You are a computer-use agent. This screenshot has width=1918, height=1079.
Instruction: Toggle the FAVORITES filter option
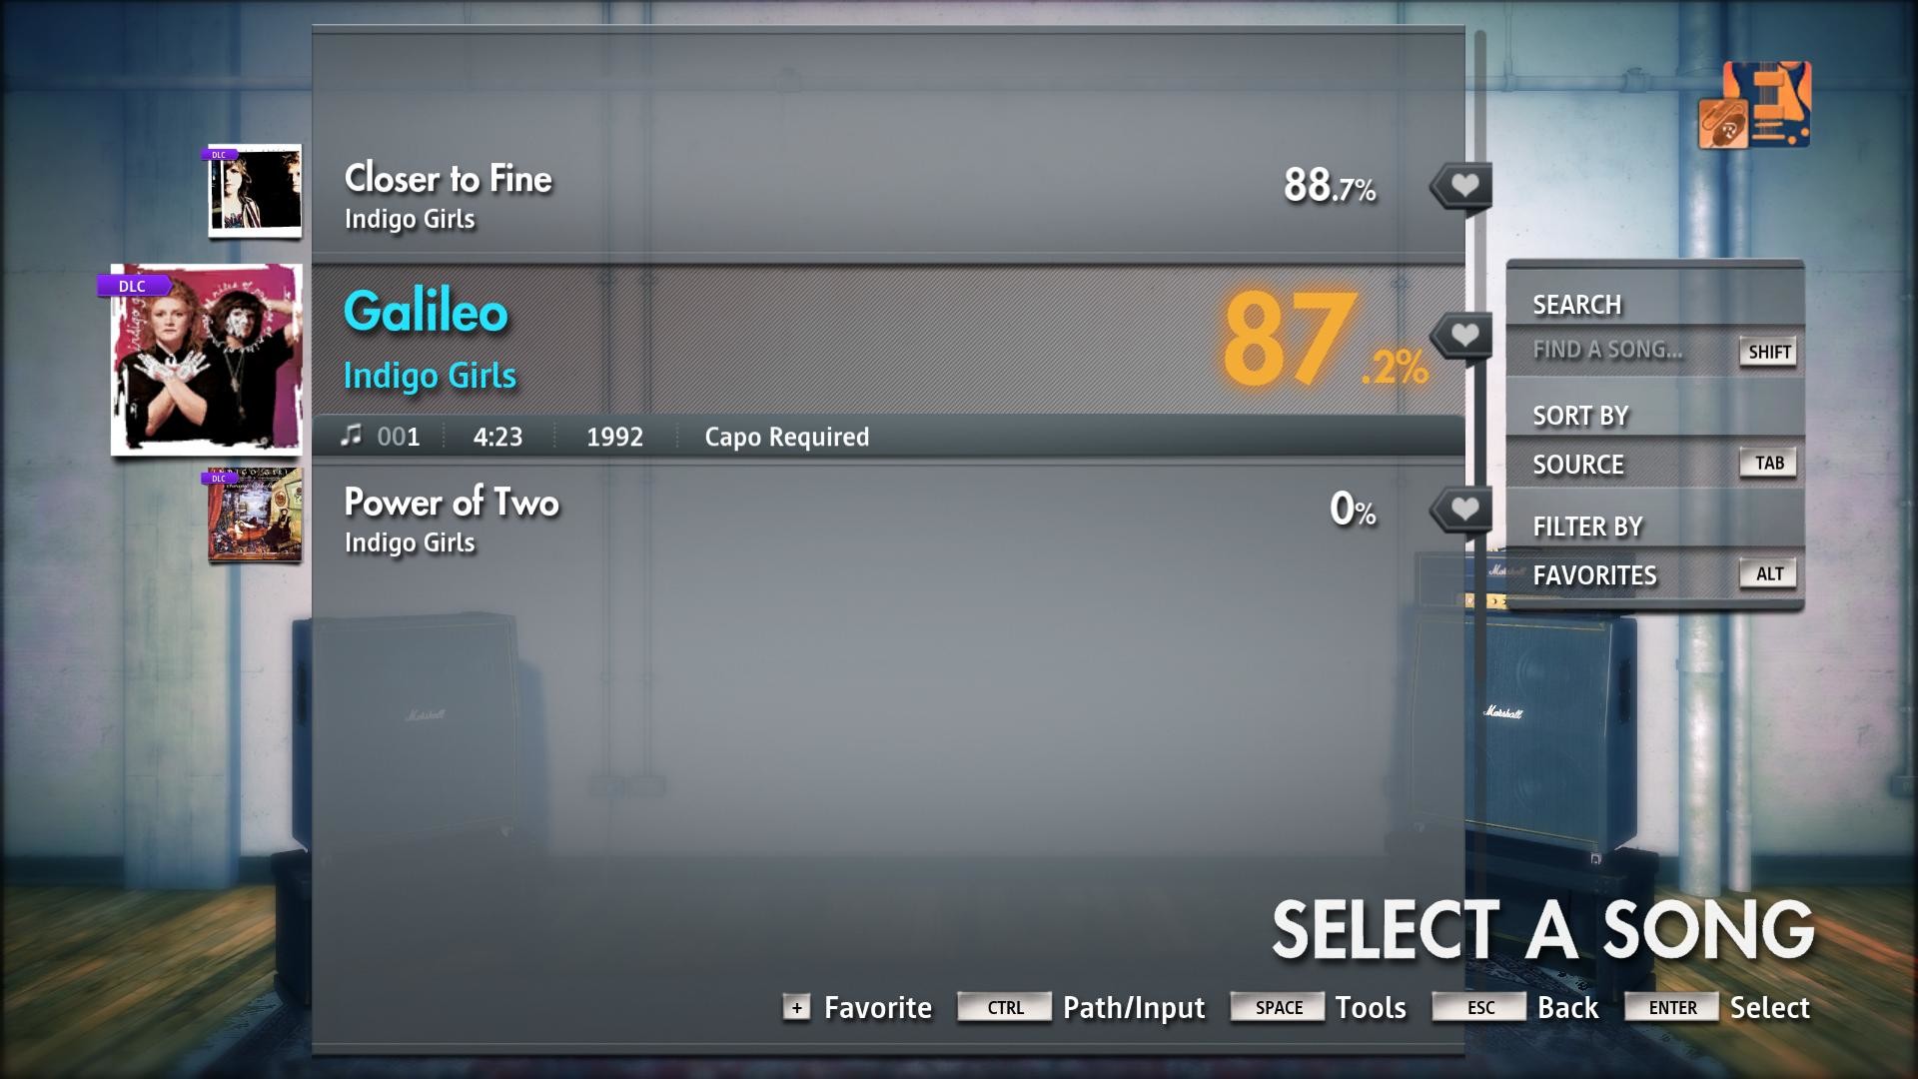[x=1595, y=574]
